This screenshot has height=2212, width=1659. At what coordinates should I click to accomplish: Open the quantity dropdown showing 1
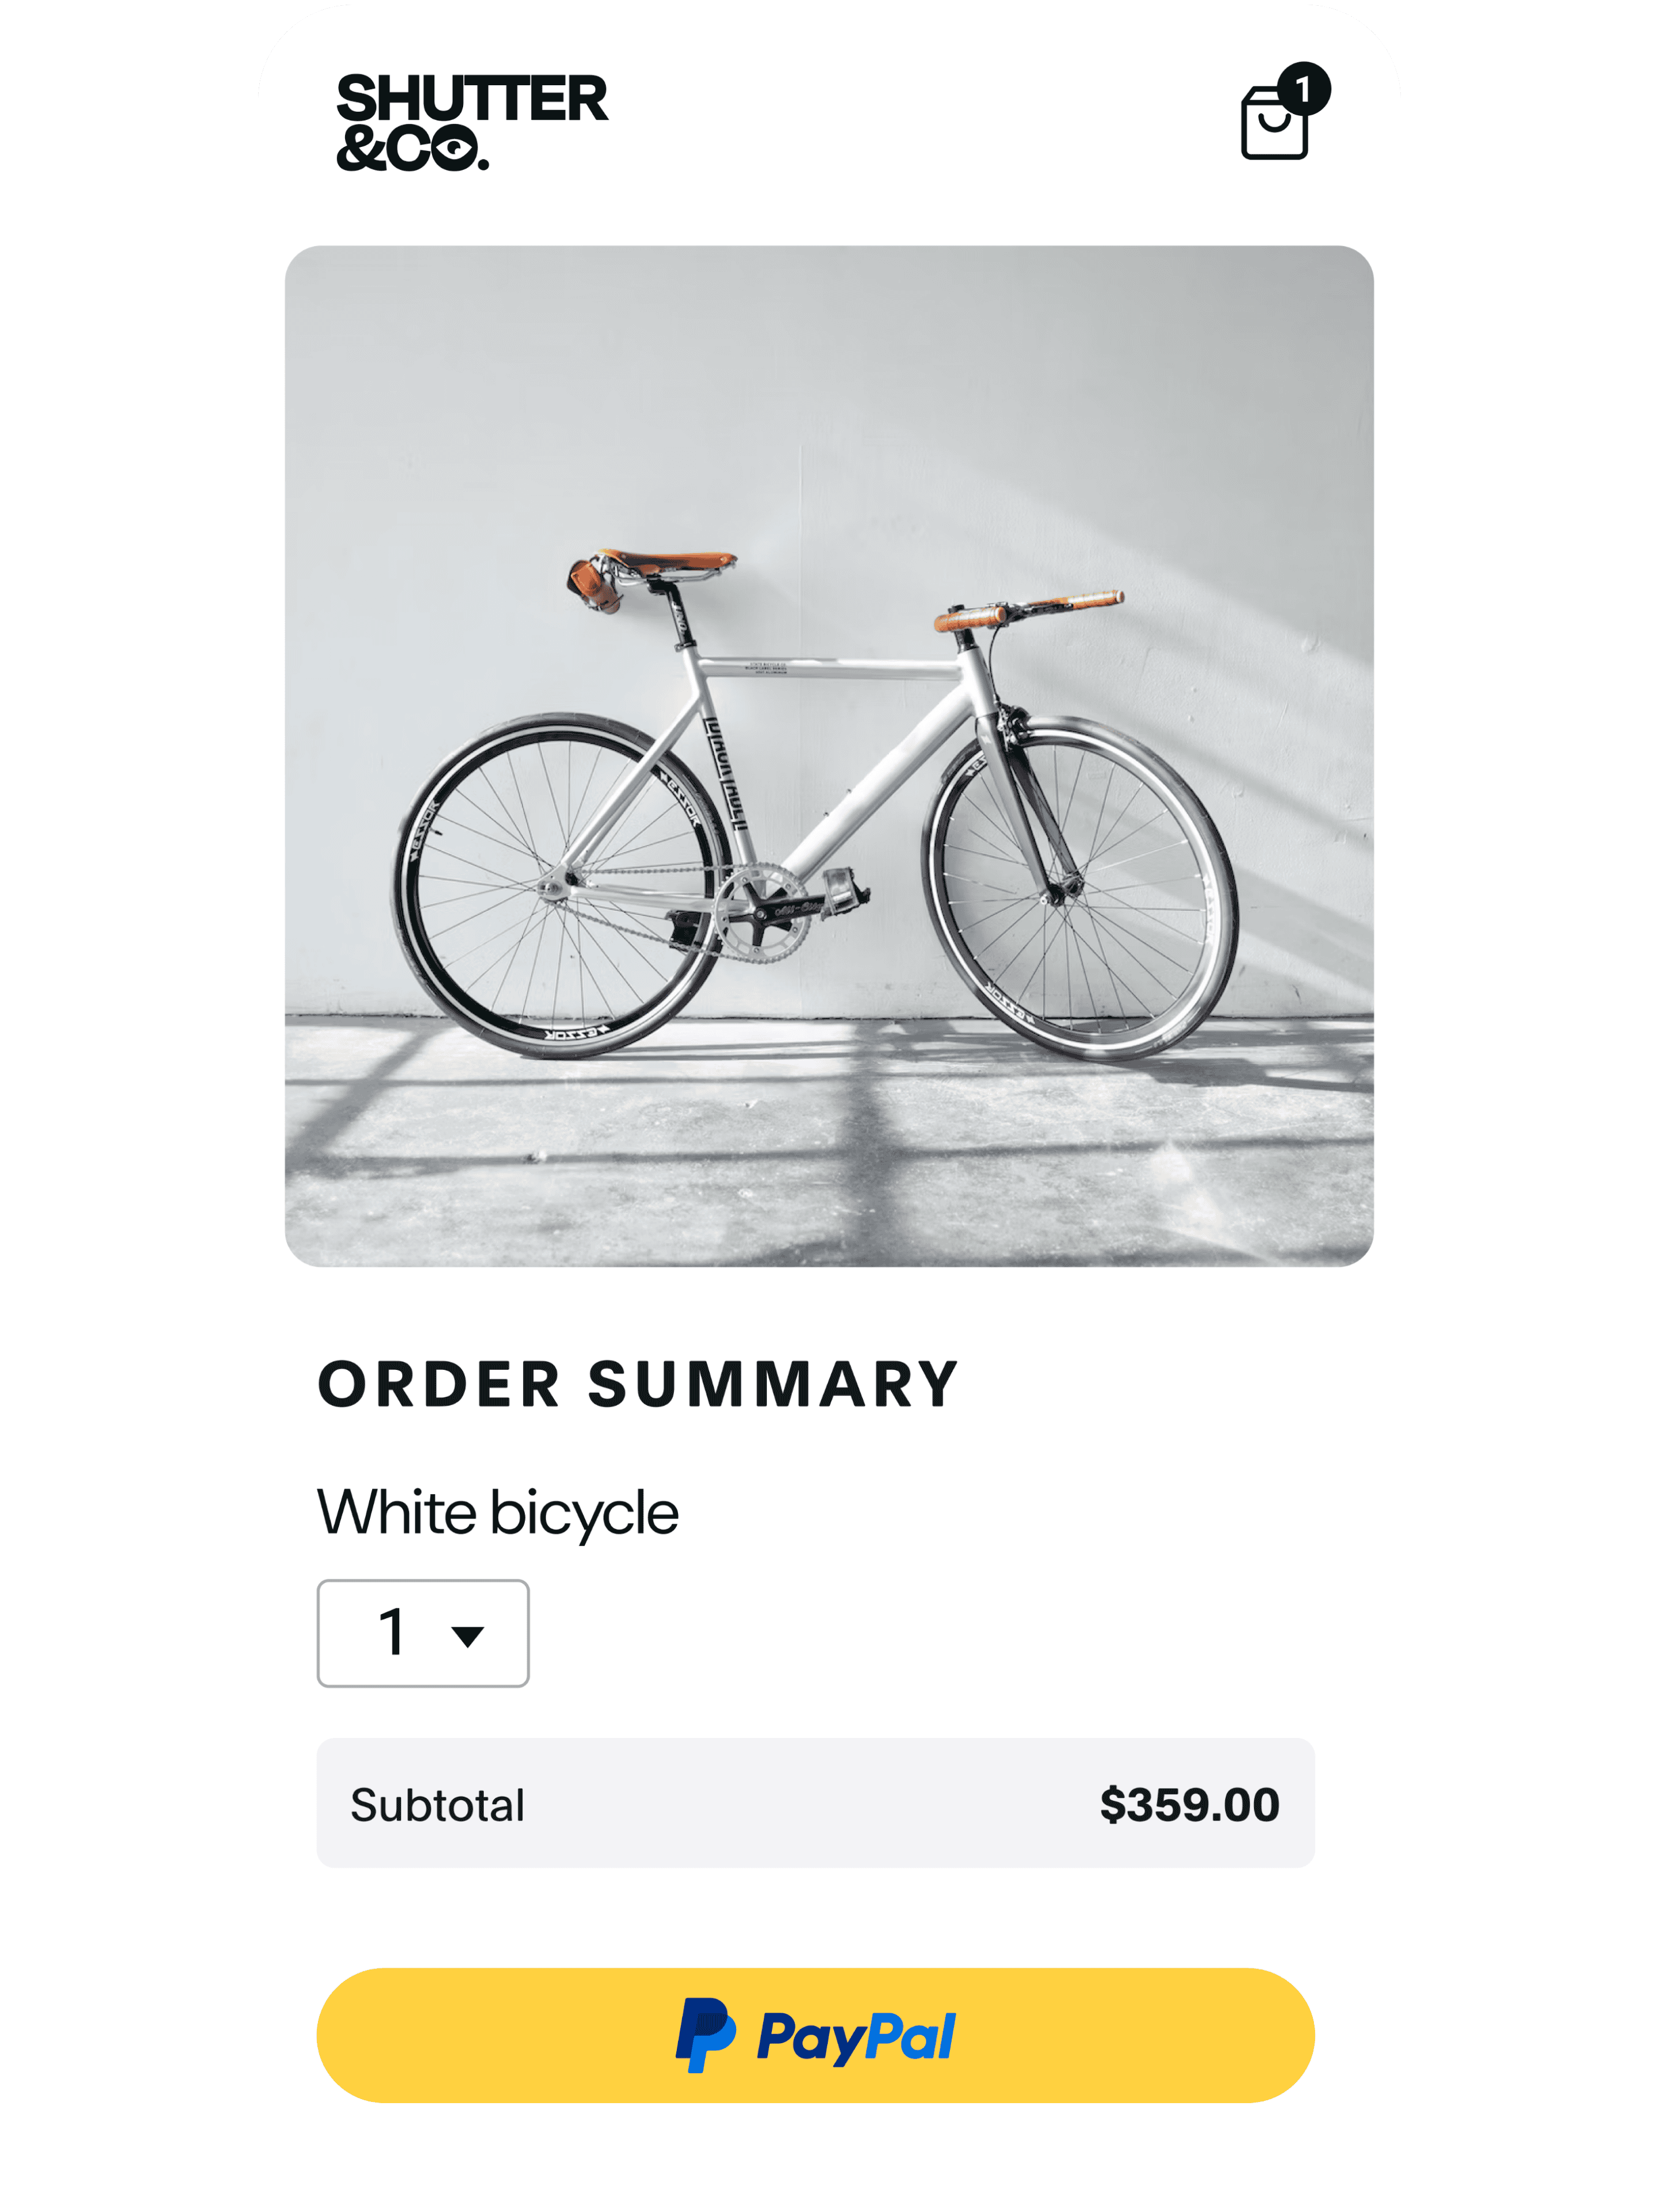pos(423,1633)
